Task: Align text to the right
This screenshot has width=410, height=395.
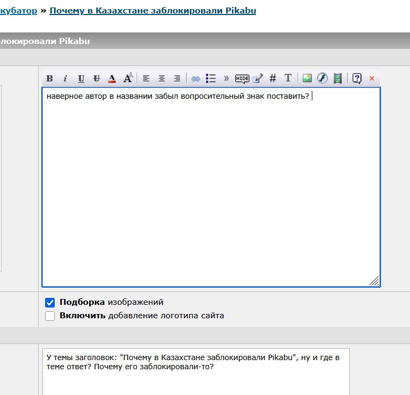Action: point(177,78)
